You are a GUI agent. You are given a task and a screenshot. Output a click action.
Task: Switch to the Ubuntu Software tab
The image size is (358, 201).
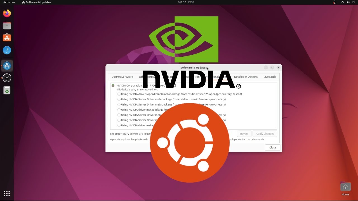(x=122, y=77)
